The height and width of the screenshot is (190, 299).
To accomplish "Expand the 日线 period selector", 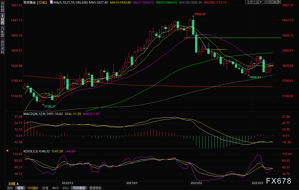I will click(x=14, y=184).
